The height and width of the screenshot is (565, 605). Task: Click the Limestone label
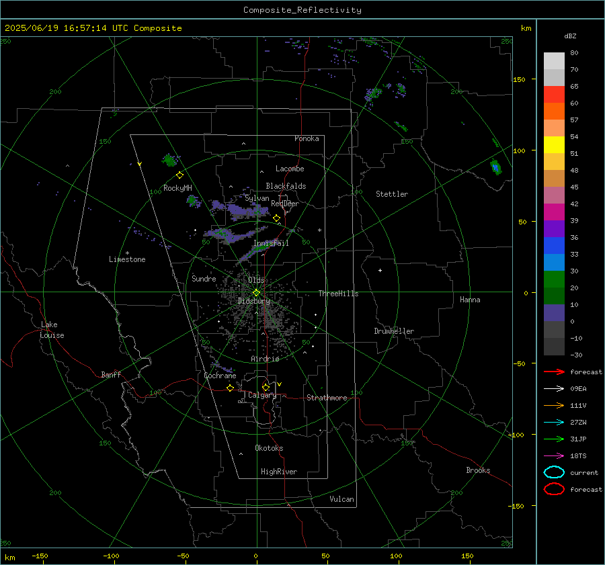(127, 259)
